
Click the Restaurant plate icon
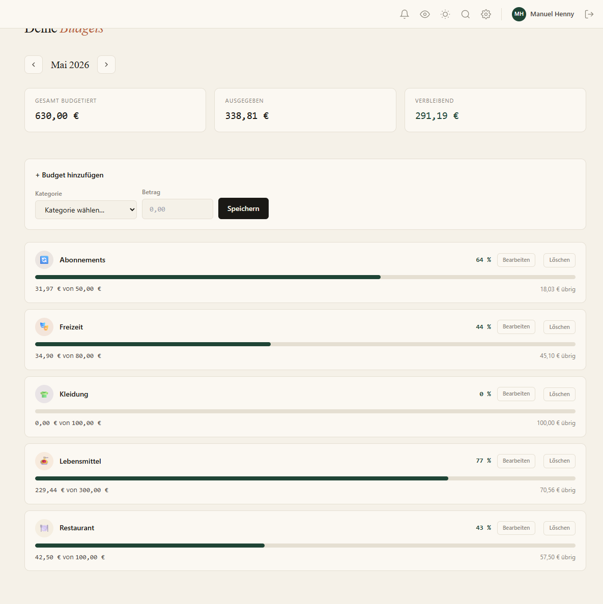[44, 528]
